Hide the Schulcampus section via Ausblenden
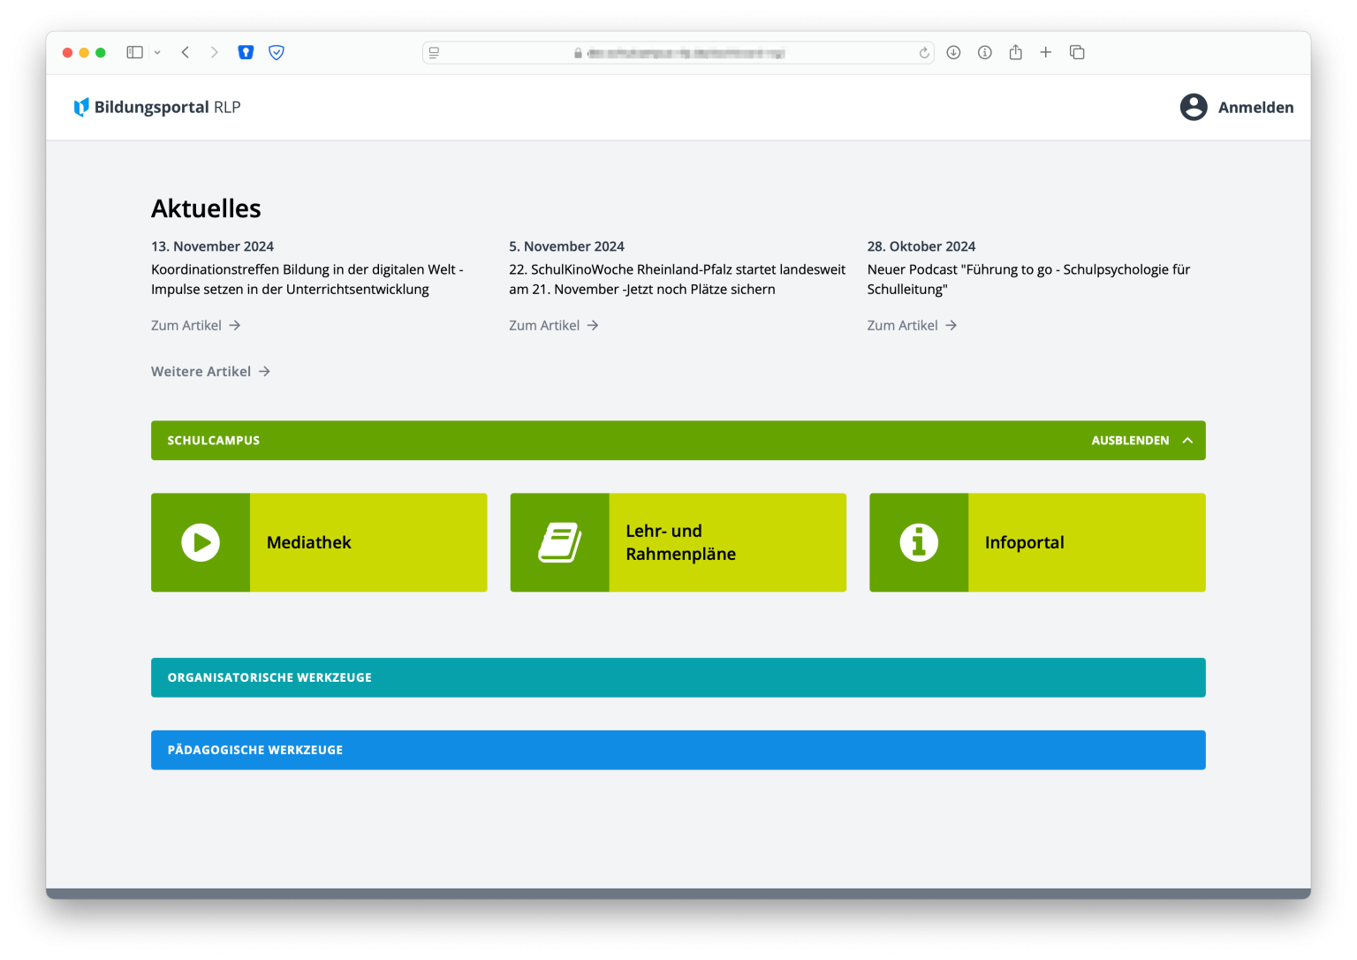Image resolution: width=1357 pixels, height=960 pixels. [1142, 440]
